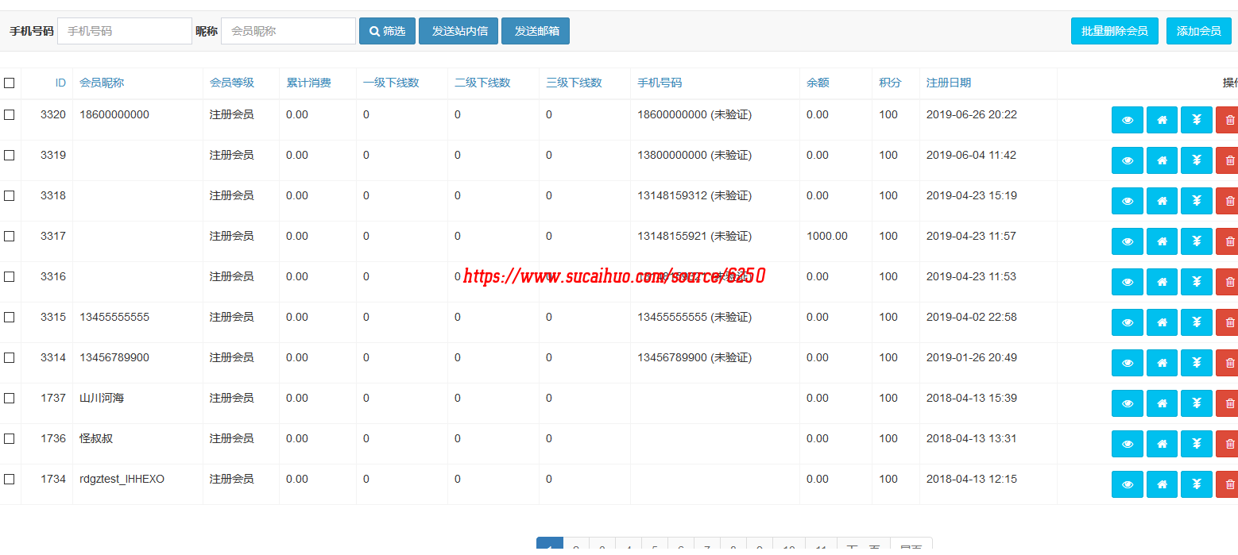View details of member 13455555555 via eye icon
Viewport: 1238px width, 555px height.
[x=1127, y=322]
